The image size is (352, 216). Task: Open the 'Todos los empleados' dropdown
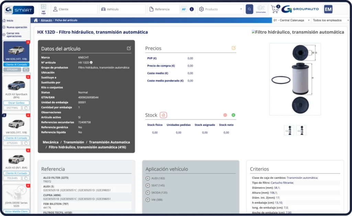click(x=330, y=20)
